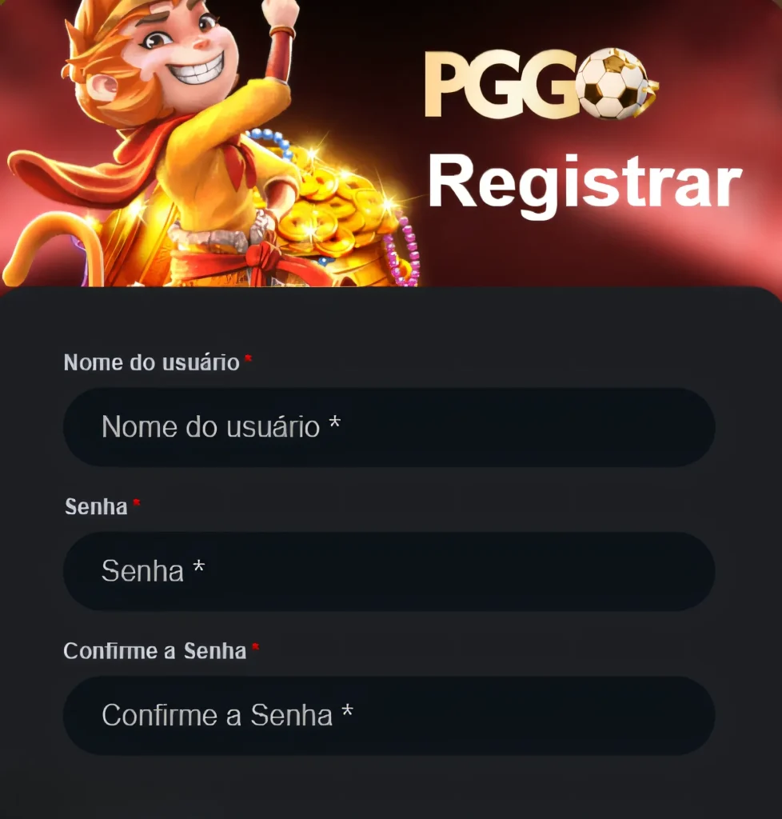Click the pink bead necklace beside the coins

(403, 250)
